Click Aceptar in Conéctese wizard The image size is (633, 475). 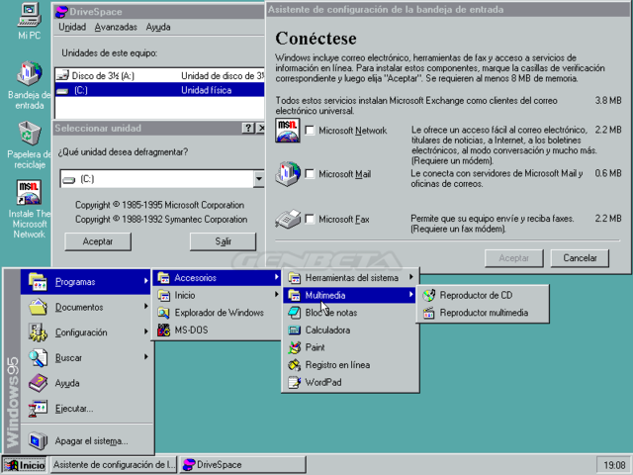pyautogui.click(x=514, y=258)
